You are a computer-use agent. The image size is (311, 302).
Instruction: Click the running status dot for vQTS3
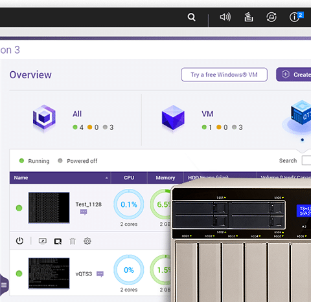click(x=19, y=274)
